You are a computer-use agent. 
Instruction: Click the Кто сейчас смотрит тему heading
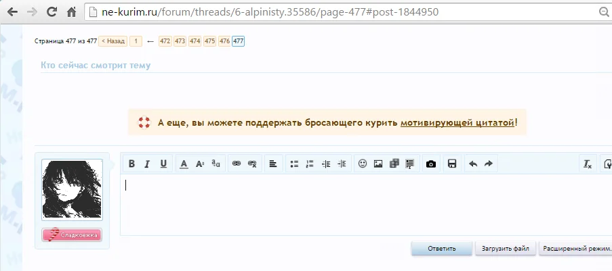[96, 65]
